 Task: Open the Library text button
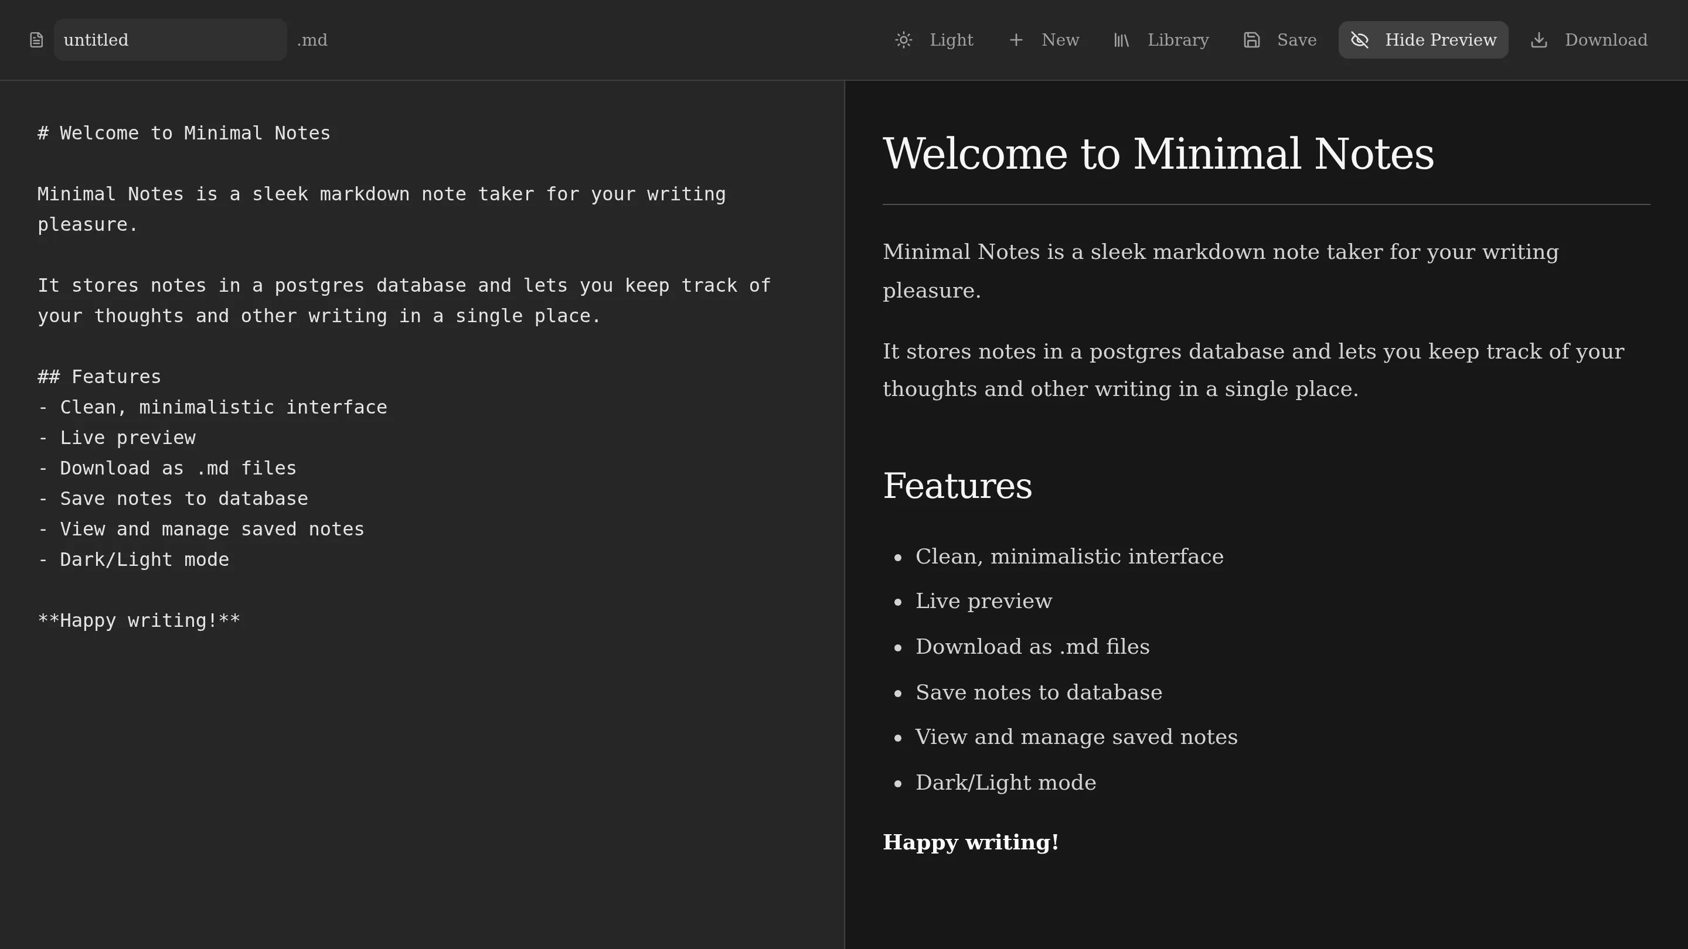coord(1177,40)
